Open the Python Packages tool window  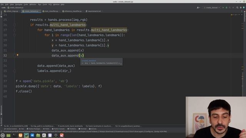click(33, 129)
